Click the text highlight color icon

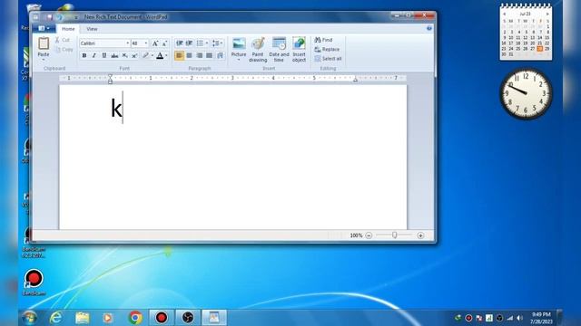coord(145,55)
